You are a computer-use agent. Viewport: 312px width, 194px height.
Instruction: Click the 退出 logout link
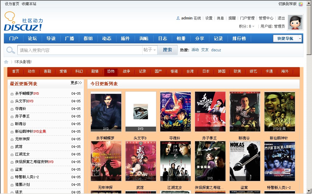coord(281,18)
